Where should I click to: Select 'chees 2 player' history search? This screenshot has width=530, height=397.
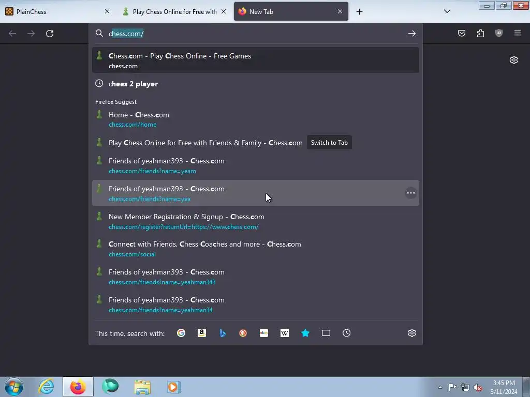[x=256, y=84]
